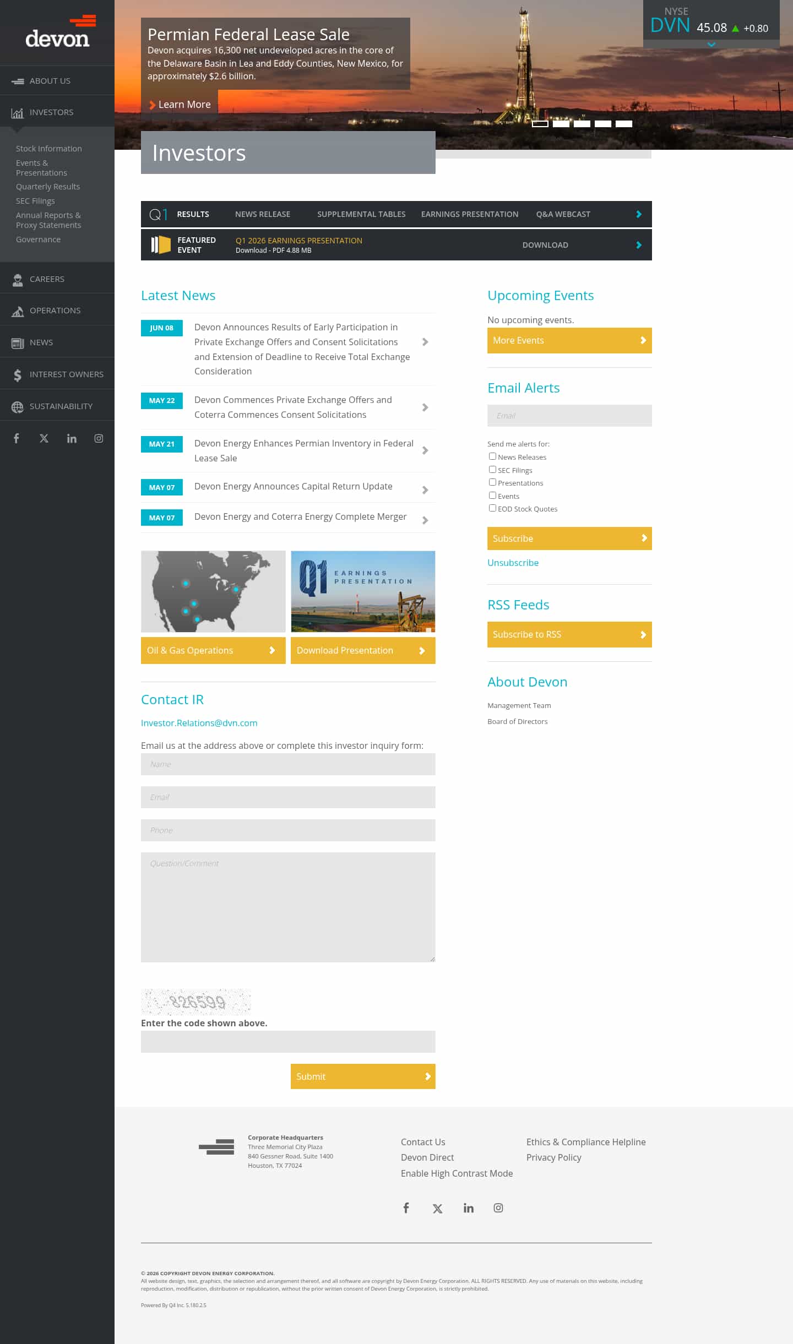
Task: Click the More Events button
Action: (x=569, y=340)
